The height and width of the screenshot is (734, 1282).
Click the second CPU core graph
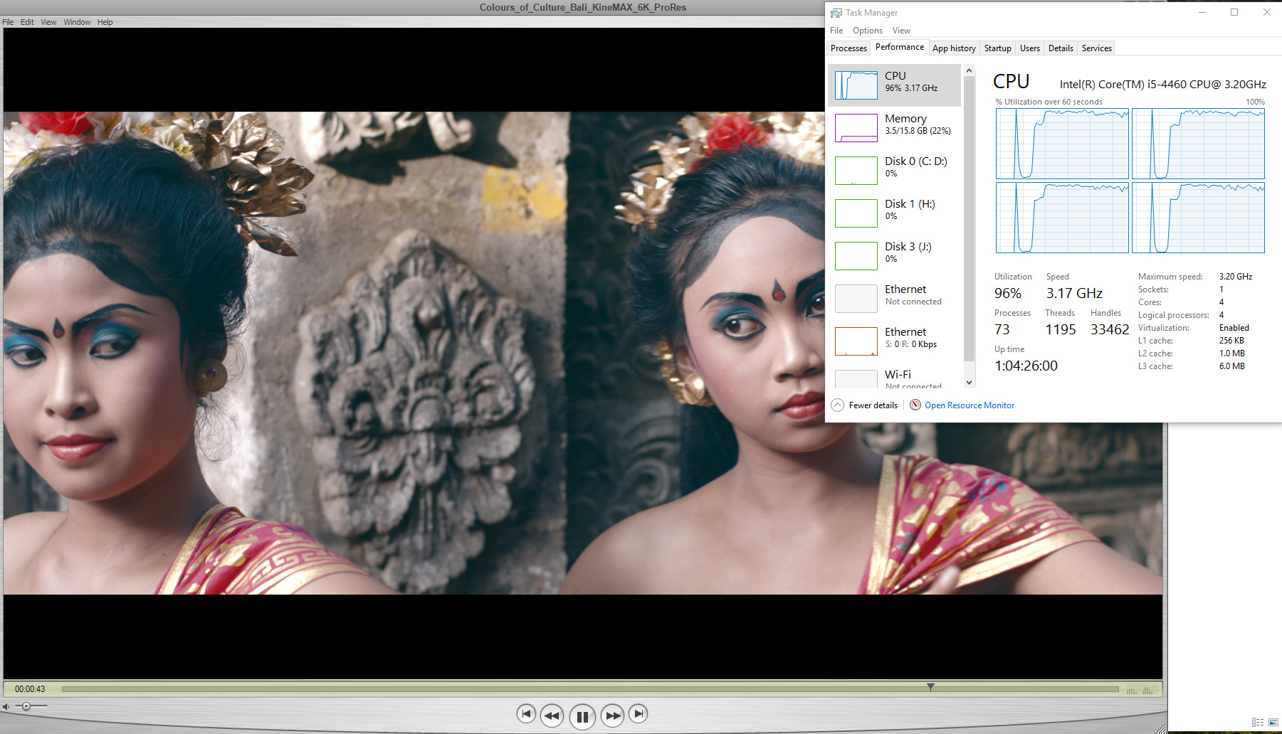1198,144
